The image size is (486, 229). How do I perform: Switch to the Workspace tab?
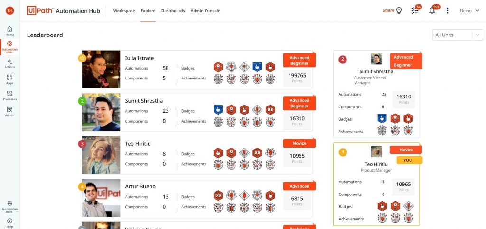pyautogui.click(x=124, y=11)
